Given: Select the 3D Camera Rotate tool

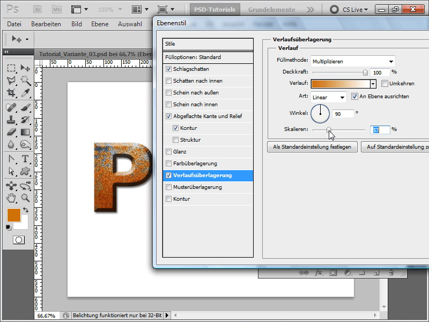Looking at the screenshot, I should point(25,186).
